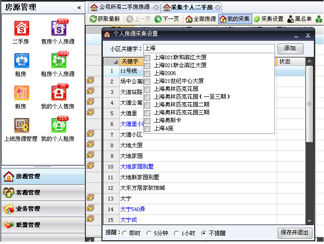
Task: Close the 个人房源采集设置 dialog
Action: (x=308, y=36)
